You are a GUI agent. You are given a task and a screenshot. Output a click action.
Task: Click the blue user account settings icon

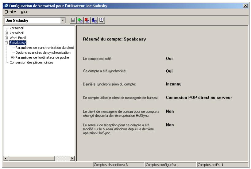[x=94, y=20]
